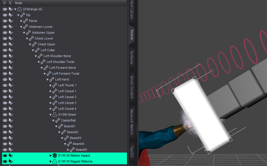Toggle selectability arrow for SYMM Beam row

pos(11,114)
